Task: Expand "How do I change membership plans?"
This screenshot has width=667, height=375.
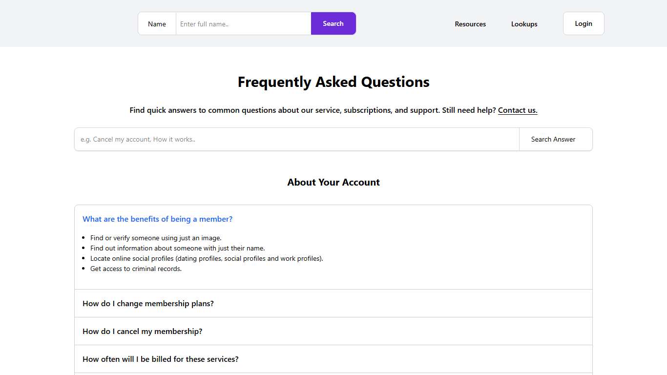Action: point(148,303)
